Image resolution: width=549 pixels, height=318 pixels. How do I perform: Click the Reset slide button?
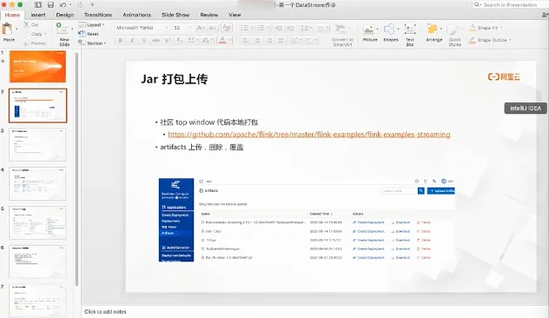pos(89,34)
